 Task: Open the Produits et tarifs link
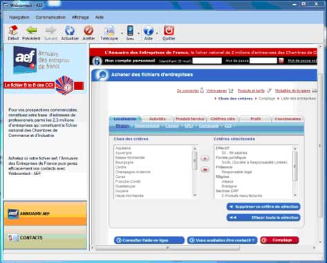pyautogui.click(x=251, y=91)
